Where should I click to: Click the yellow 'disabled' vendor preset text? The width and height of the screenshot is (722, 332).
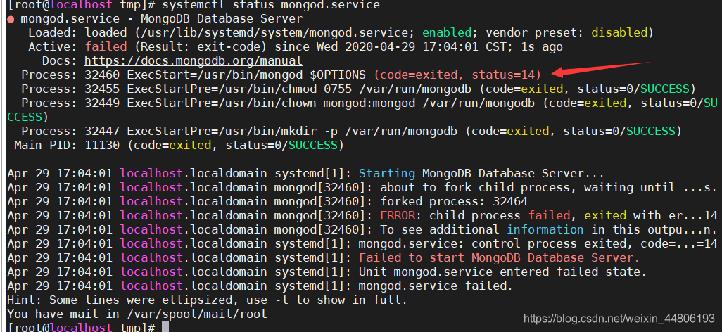coord(619,32)
